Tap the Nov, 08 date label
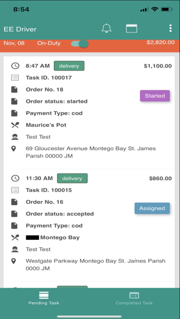Viewport: 180px width, 319px height. tap(14, 43)
